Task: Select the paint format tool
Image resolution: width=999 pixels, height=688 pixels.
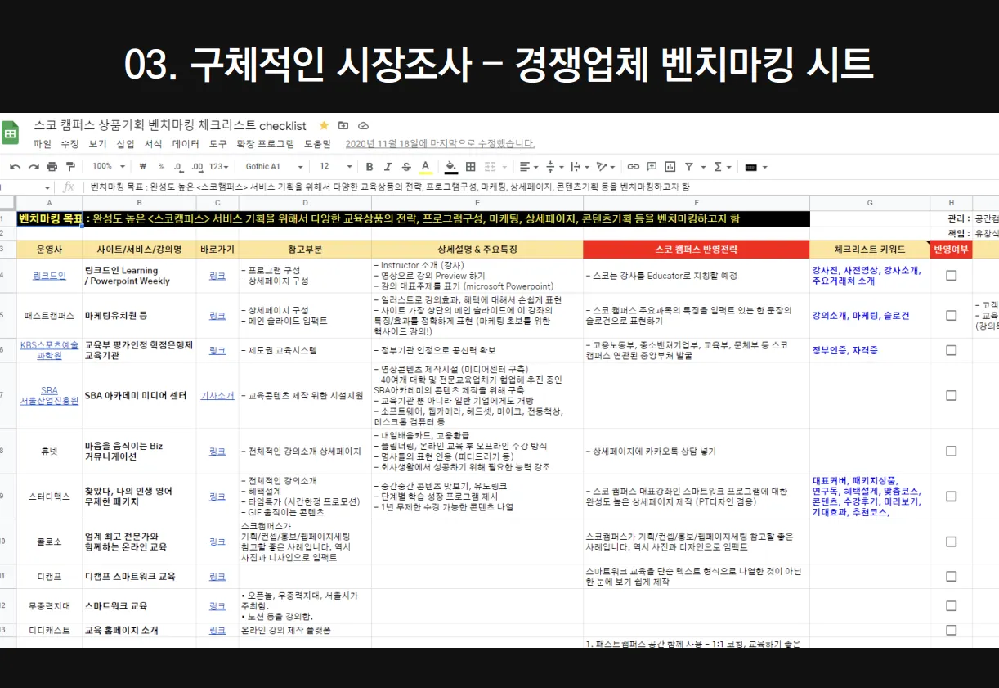Action: (x=71, y=167)
